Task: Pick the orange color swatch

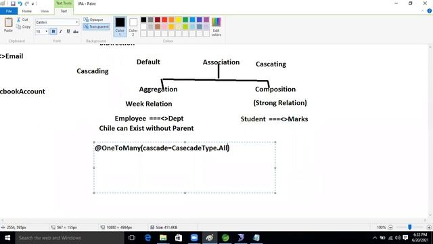Action: click(171, 20)
